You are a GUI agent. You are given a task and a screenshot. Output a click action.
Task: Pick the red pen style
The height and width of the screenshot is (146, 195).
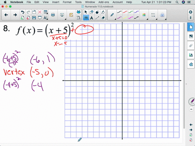pyautogui.click(x=125, y=12)
